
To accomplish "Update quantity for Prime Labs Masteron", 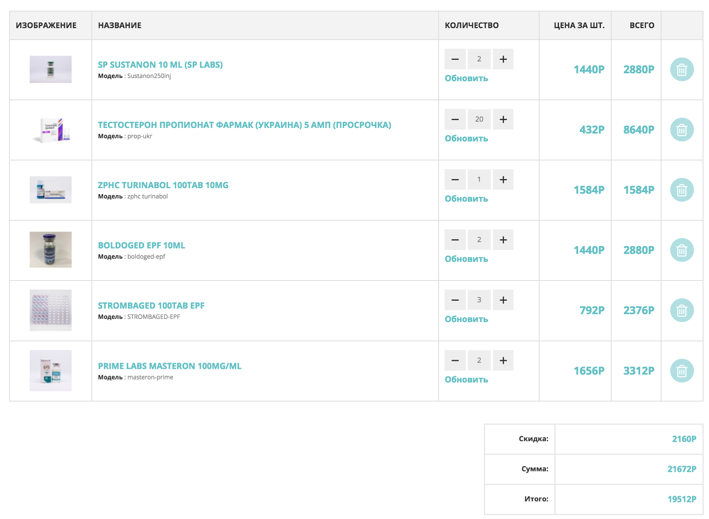I will pos(466,380).
